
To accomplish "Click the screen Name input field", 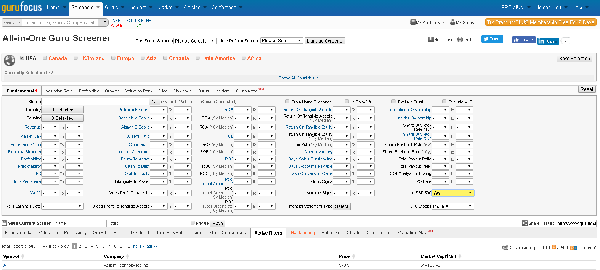I will 87,223.
